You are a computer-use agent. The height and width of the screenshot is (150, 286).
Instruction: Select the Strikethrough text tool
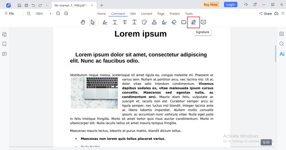(125, 22)
